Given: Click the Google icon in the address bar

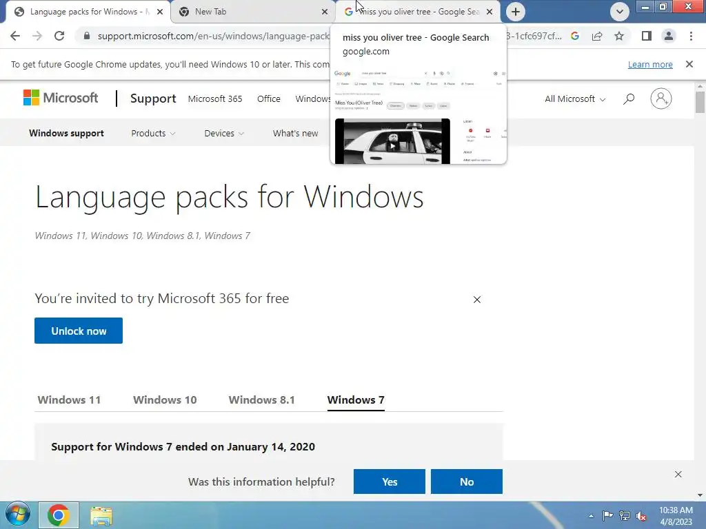Looking at the screenshot, I should tap(574, 36).
